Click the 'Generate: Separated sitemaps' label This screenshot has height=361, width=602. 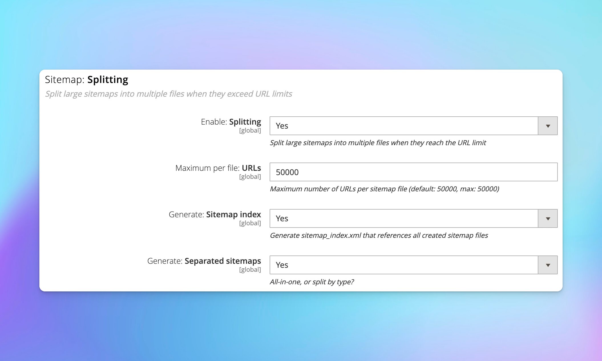tap(204, 261)
